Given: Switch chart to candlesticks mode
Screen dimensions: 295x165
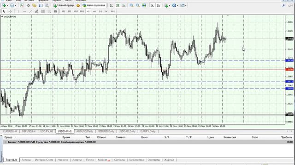Looking at the screenshot, I should click(118, 5).
